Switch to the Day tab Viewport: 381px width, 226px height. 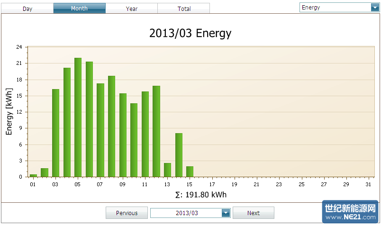(27, 9)
